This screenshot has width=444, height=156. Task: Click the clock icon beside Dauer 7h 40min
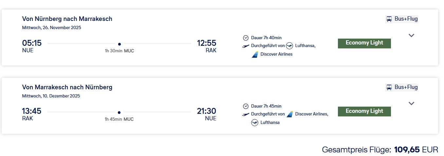246,38
